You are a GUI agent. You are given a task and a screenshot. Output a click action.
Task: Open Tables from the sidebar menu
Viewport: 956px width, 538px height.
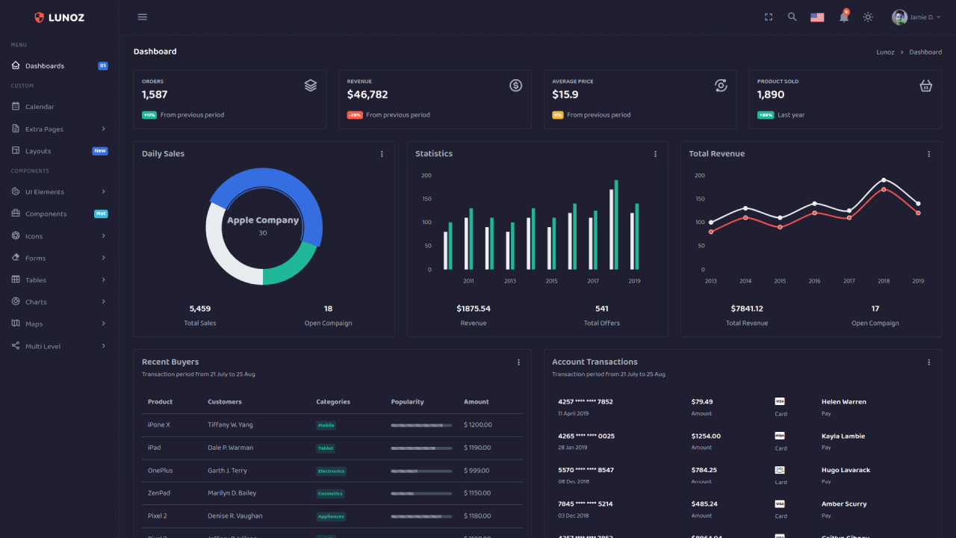pos(34,279)
